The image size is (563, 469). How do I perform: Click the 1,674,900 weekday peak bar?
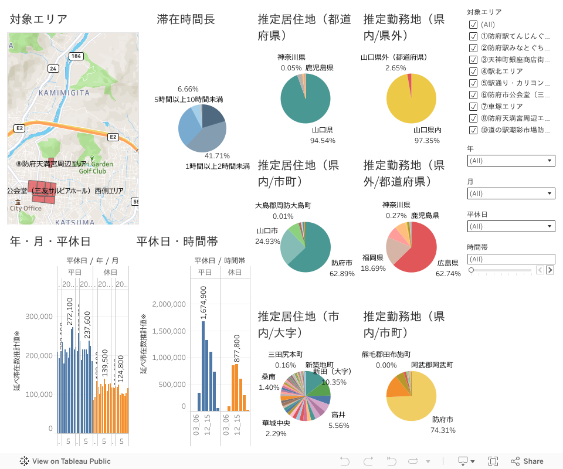pyautogui.click(x=204, y=366)
